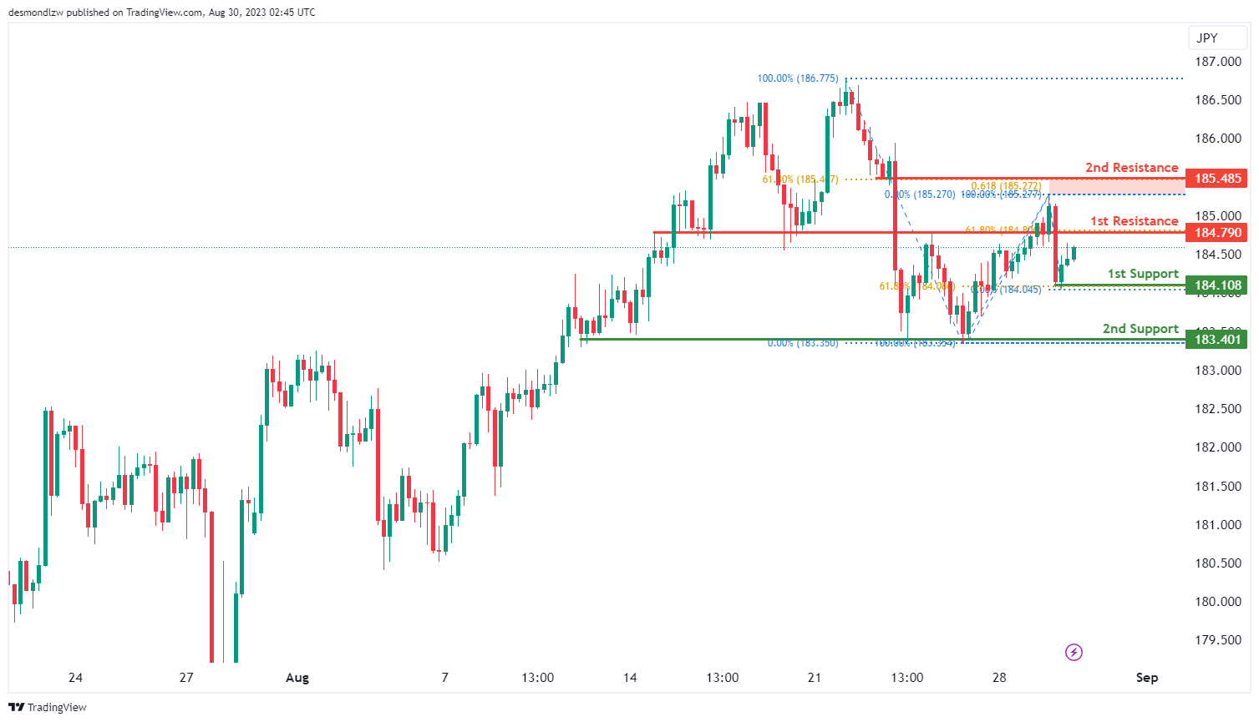
Task: Click the 100.00% (186.775) Fibonacci label
Action: 797,78
